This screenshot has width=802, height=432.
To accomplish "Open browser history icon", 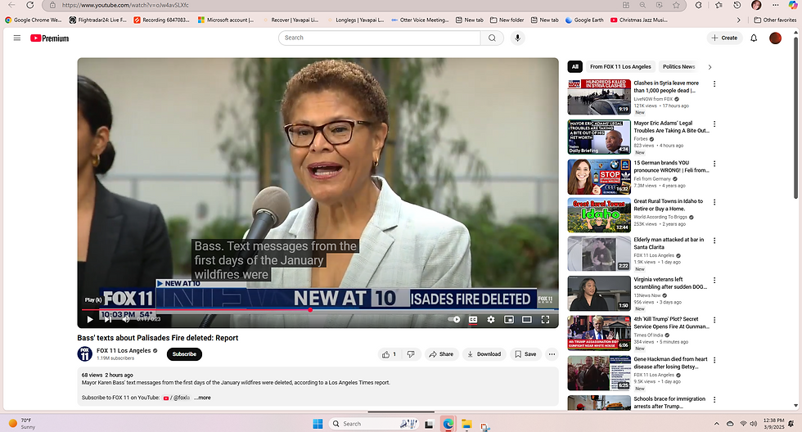I will [737, 5].
